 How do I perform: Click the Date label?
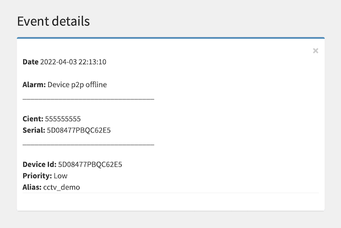(x=31, y=61)
